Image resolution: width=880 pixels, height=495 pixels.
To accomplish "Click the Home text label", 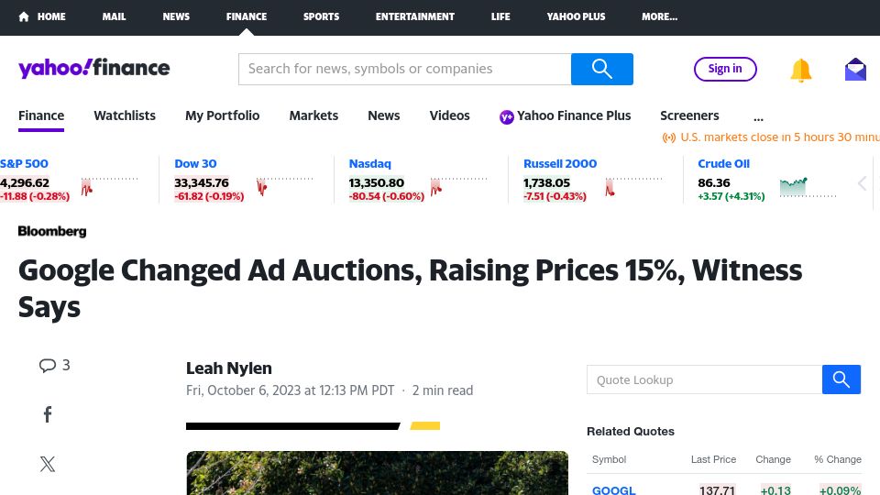I will (x=51, y=16).
